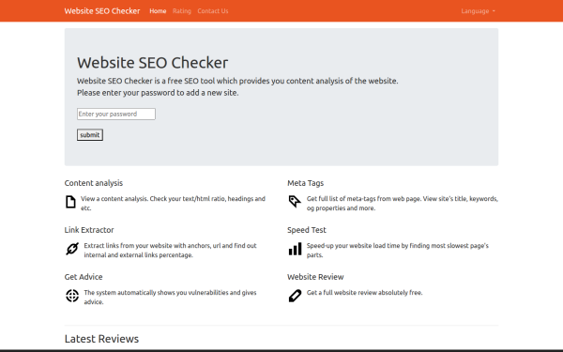Click the Meta Tags tag icon
This screenshot has height=352, width=563.
295,202
